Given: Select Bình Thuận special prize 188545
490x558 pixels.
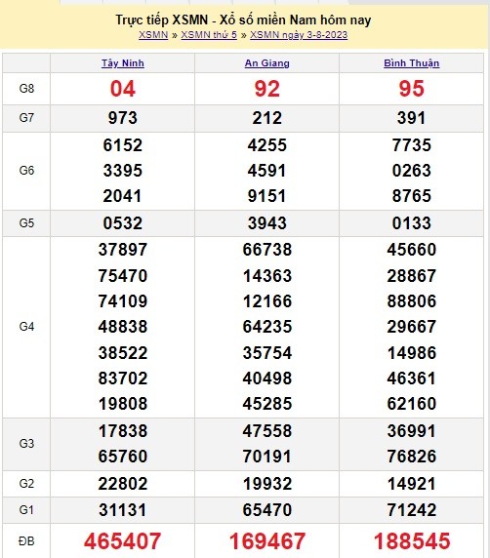Looking at the screenshot, I should [412, 540].
